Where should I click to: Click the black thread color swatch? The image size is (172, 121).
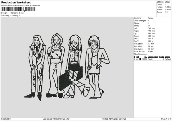pos(140,59)
